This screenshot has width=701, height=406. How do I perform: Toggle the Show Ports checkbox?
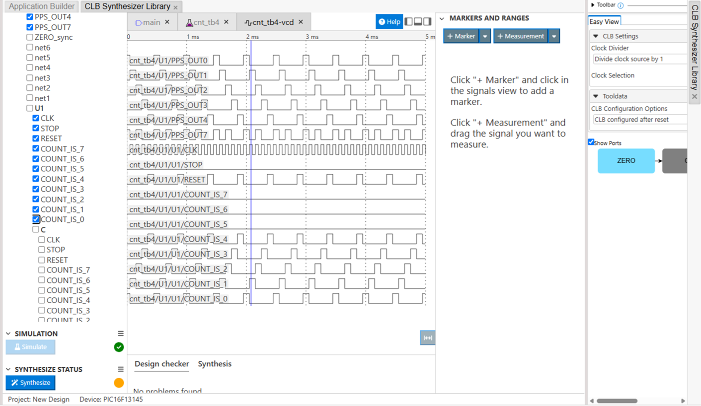(x=591, y=142)
